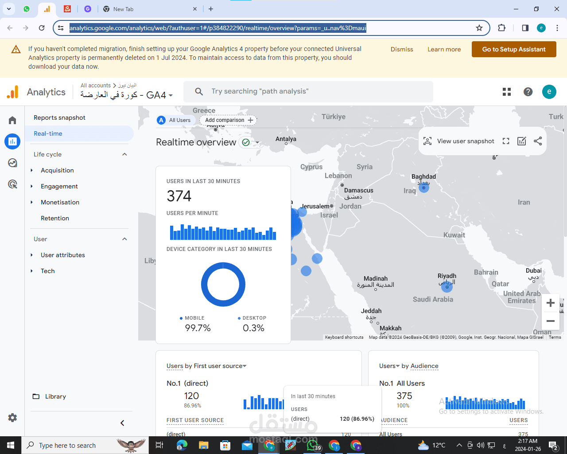Viewport: 567px width, 454px height.
Task: Reload the current page
Action: coord(42,28)
